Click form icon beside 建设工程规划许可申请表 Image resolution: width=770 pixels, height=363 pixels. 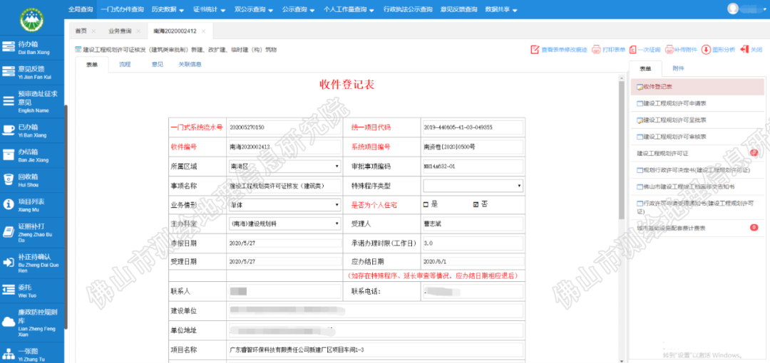(640, 103)
